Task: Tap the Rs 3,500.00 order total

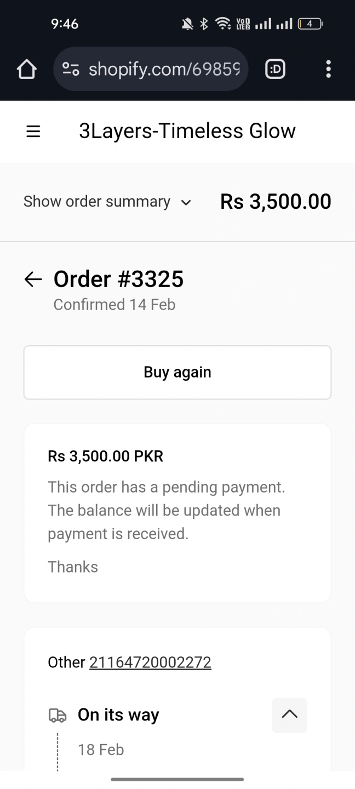Action: (276, 202)
